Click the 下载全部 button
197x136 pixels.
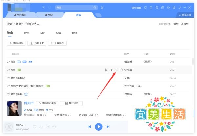pos(36,43)
